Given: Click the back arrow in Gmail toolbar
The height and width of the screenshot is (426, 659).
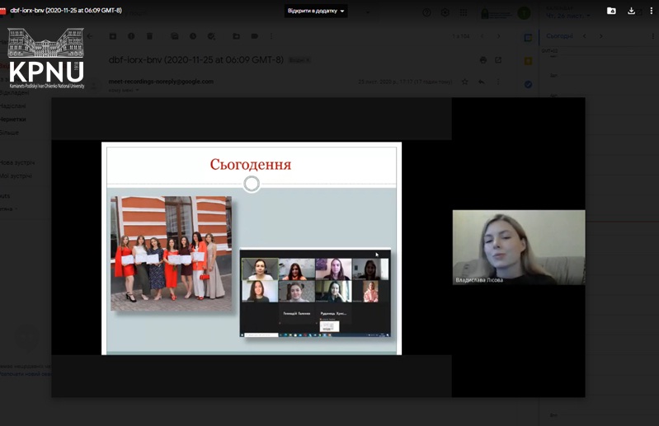Looking at the screenshot, I should pos(90,36).
